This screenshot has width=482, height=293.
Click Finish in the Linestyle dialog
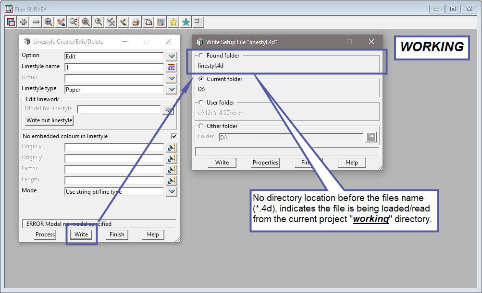tap(117, 234)
